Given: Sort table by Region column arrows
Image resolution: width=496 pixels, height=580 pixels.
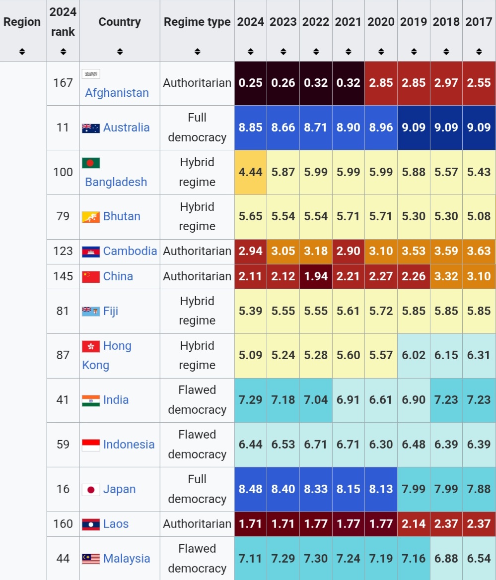Looking at the screenshot, I should (22, 52).
